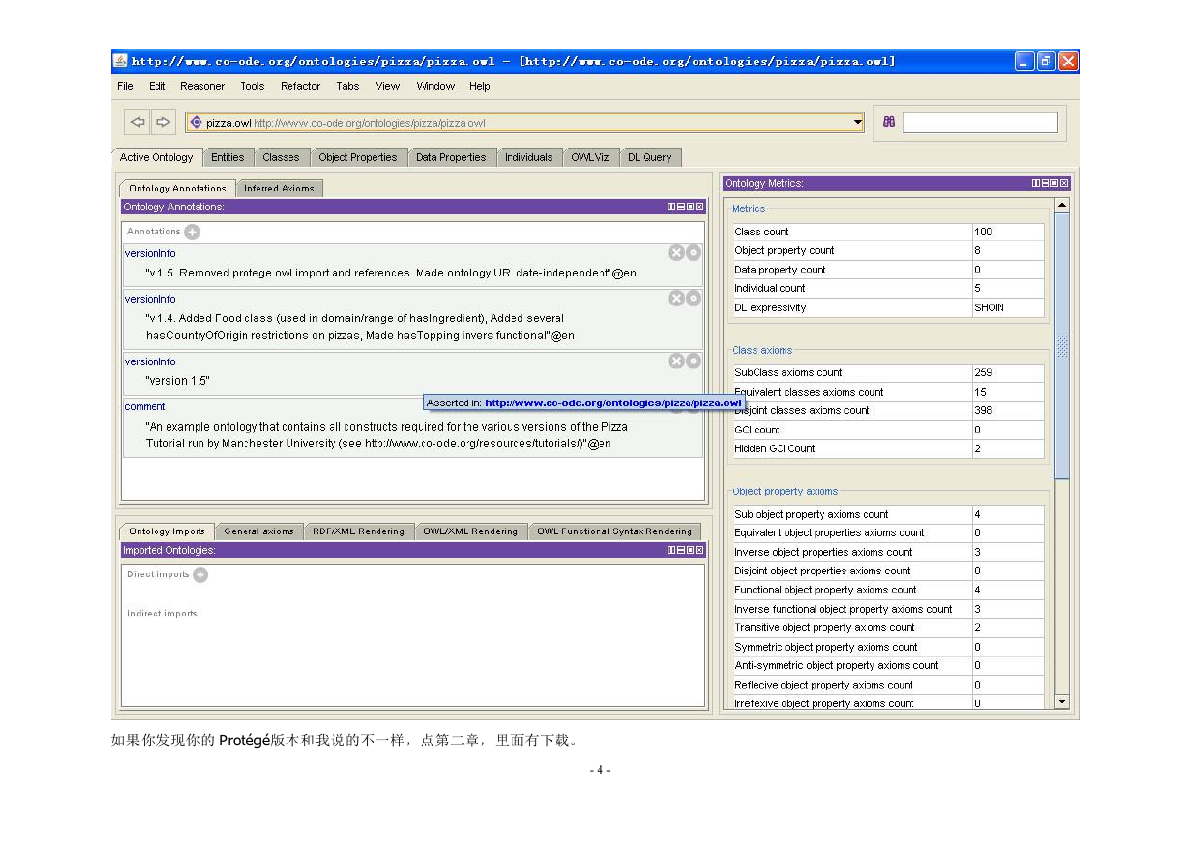This screenshot has width=1201, height=849.
Task: Open the View menu
Action: point(387,86)
